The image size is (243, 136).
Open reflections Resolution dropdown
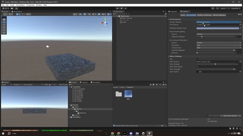219,45
